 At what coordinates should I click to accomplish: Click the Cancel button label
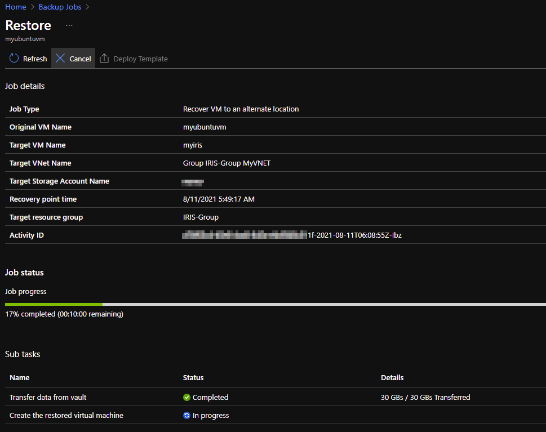coord(80,59)
